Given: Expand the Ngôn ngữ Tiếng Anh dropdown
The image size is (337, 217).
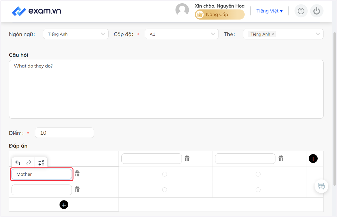Looking at the screenshot, I should click(x=76, y=34).
